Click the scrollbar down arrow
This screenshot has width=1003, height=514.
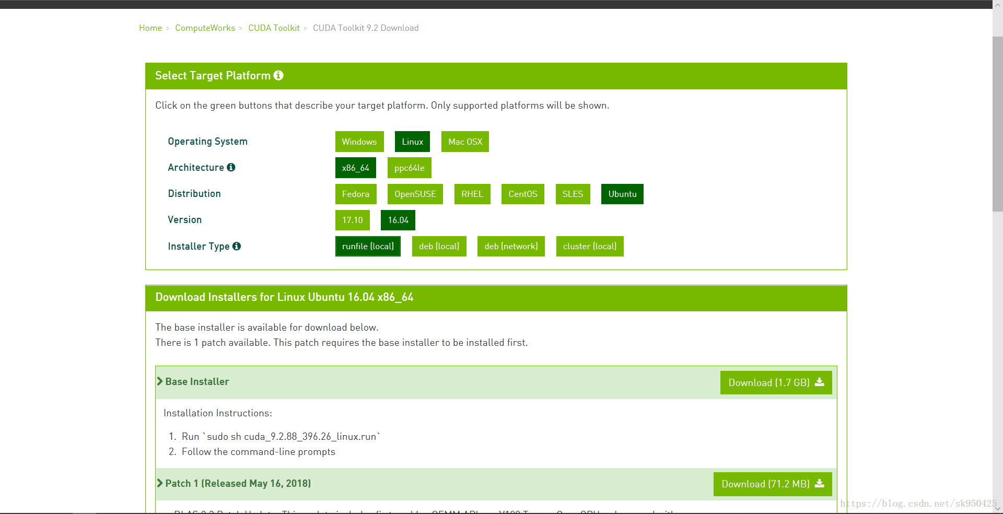pyautogui.click(x=998, y=508)
